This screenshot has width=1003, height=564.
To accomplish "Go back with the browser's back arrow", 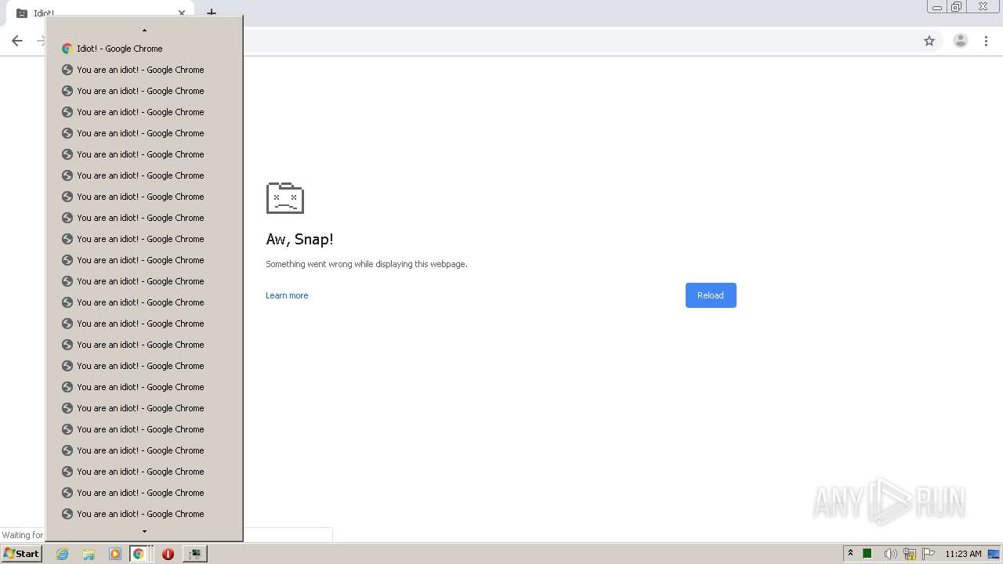I will coord(17,41).
